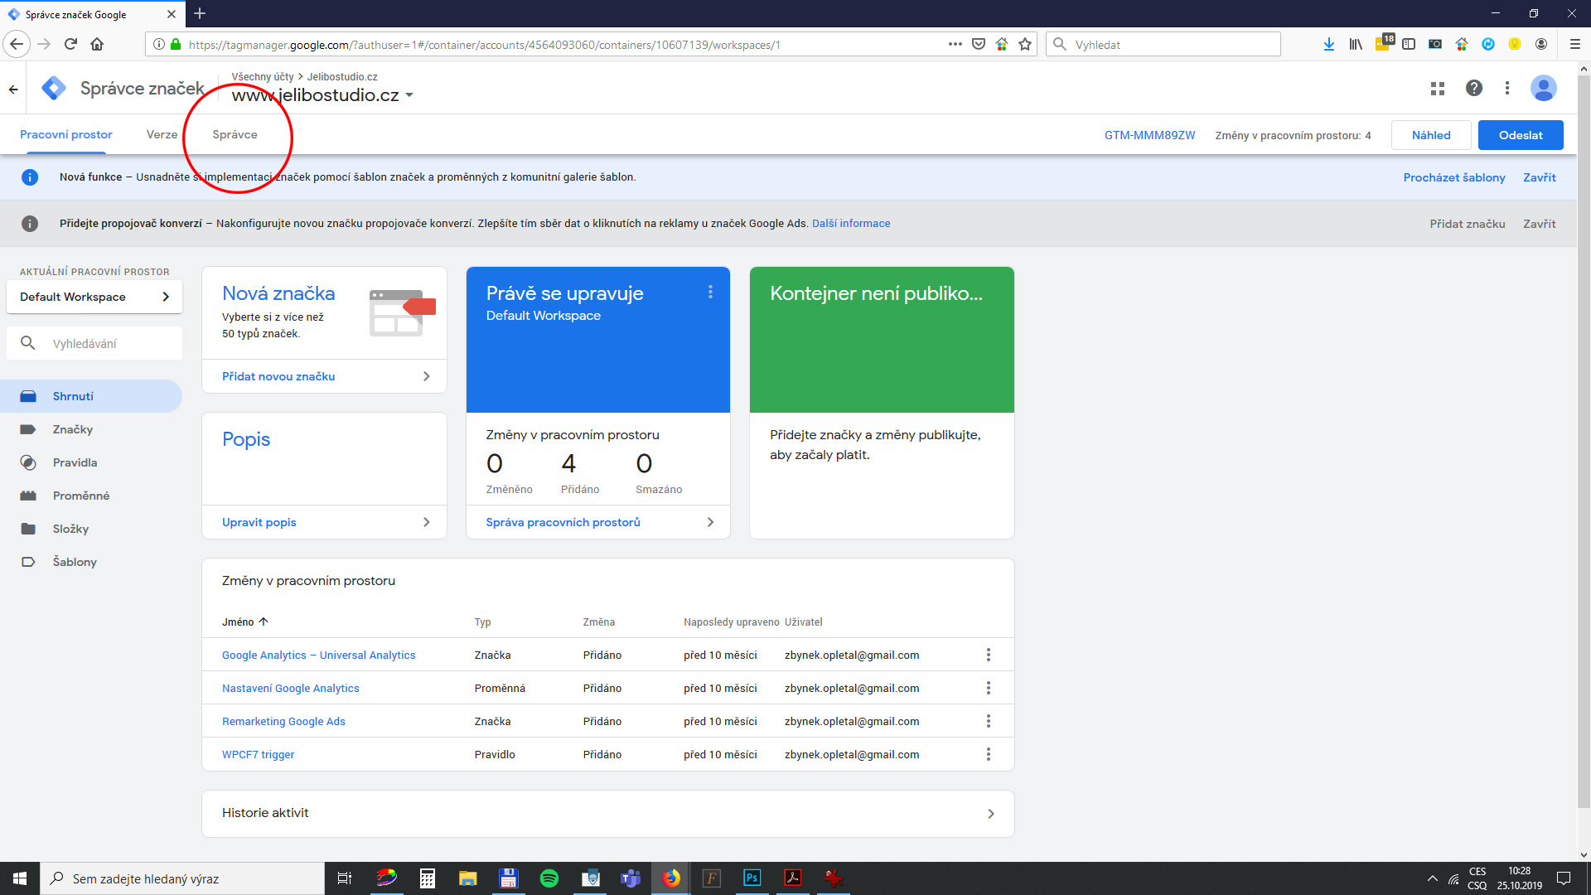The image size is (1591, 895).
Task: Open the Firefox library icon
Action: click(1356, 45)
